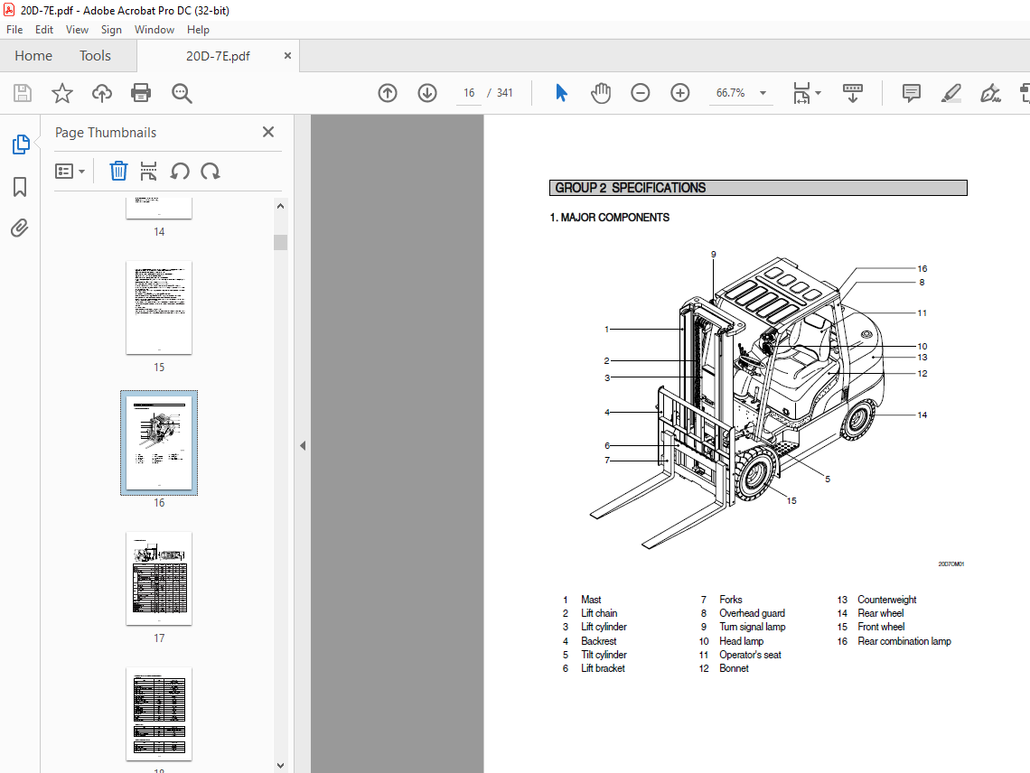This screenshot has width=1030, height=773.
Task: Select page 17 thumbnail
Action: click(x=159, y=579)
